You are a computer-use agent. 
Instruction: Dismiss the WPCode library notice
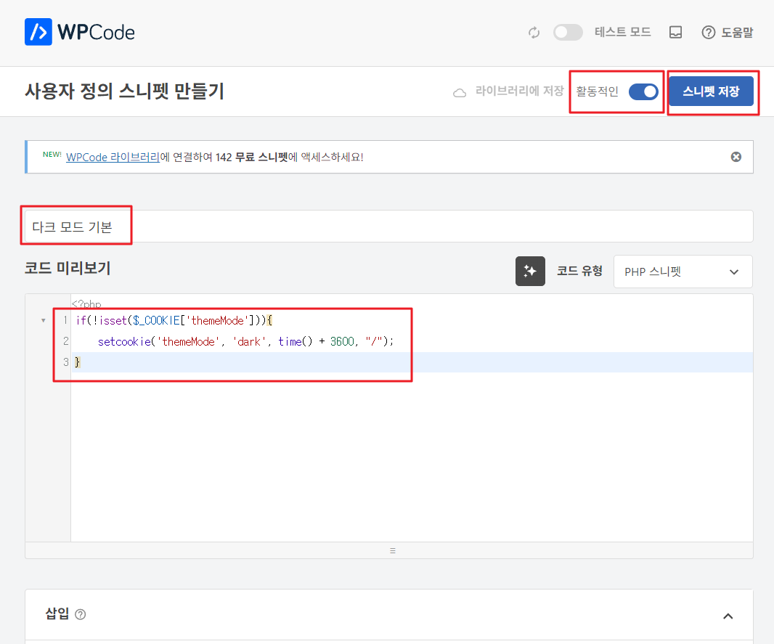(736, 157)
